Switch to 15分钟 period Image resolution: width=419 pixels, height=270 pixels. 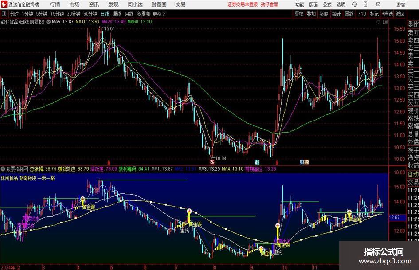coord(57,14)
